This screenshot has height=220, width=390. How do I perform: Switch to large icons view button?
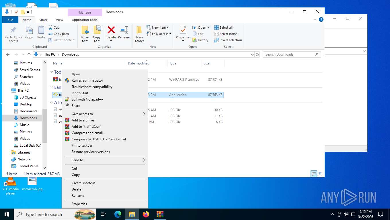pos(320,174)
